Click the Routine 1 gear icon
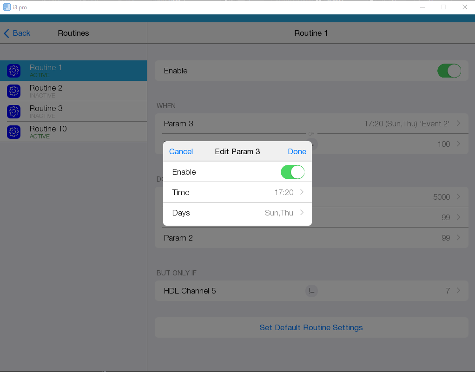 click(13, 71)
